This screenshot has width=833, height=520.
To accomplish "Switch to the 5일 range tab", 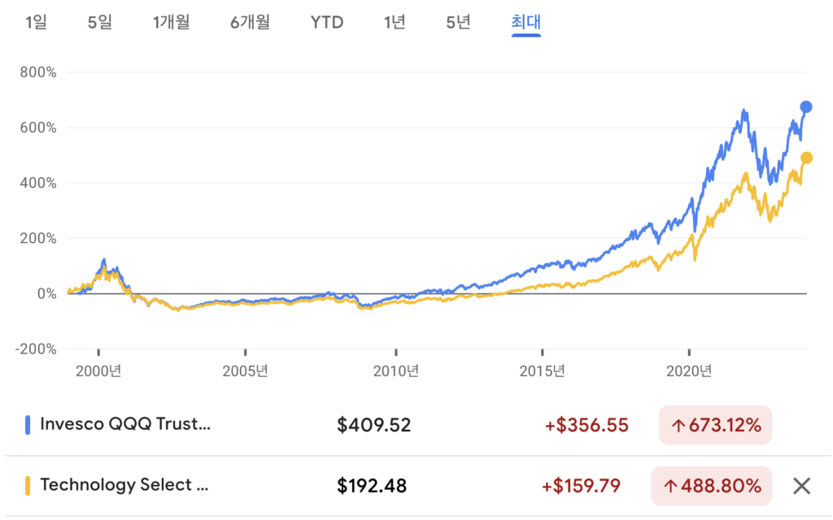I will pos(100,22).
